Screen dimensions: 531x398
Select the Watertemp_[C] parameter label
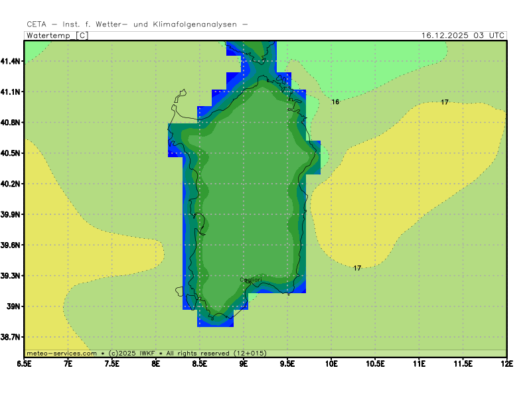point(57,35)
